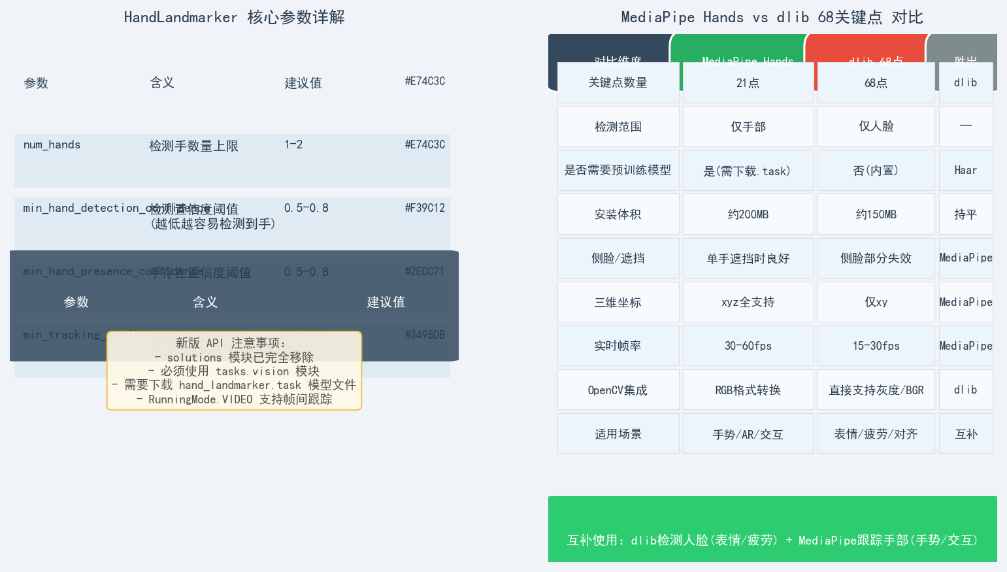Select the "约200MB" cell
This screenshot has width=1007, height=572.
(x=748, y=214)
